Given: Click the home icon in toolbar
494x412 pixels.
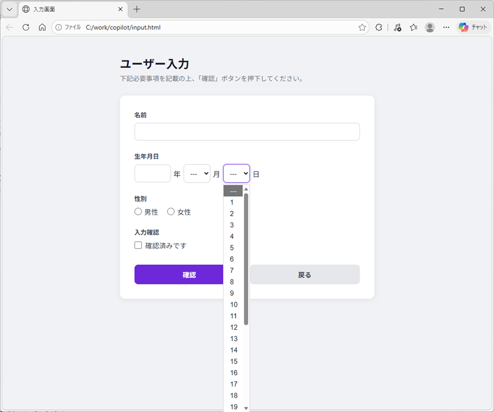Looking at the screenshot, I should pos(42,27).
